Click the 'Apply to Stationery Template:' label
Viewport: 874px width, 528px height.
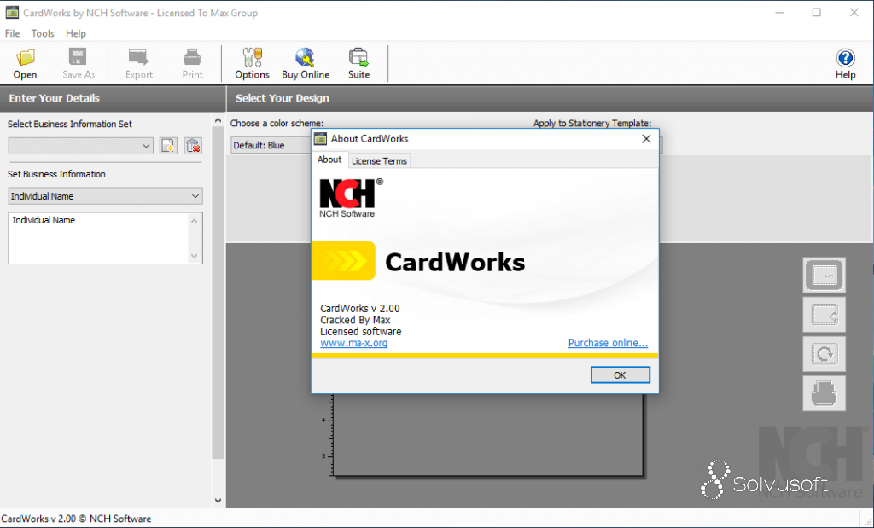(592, 123)
